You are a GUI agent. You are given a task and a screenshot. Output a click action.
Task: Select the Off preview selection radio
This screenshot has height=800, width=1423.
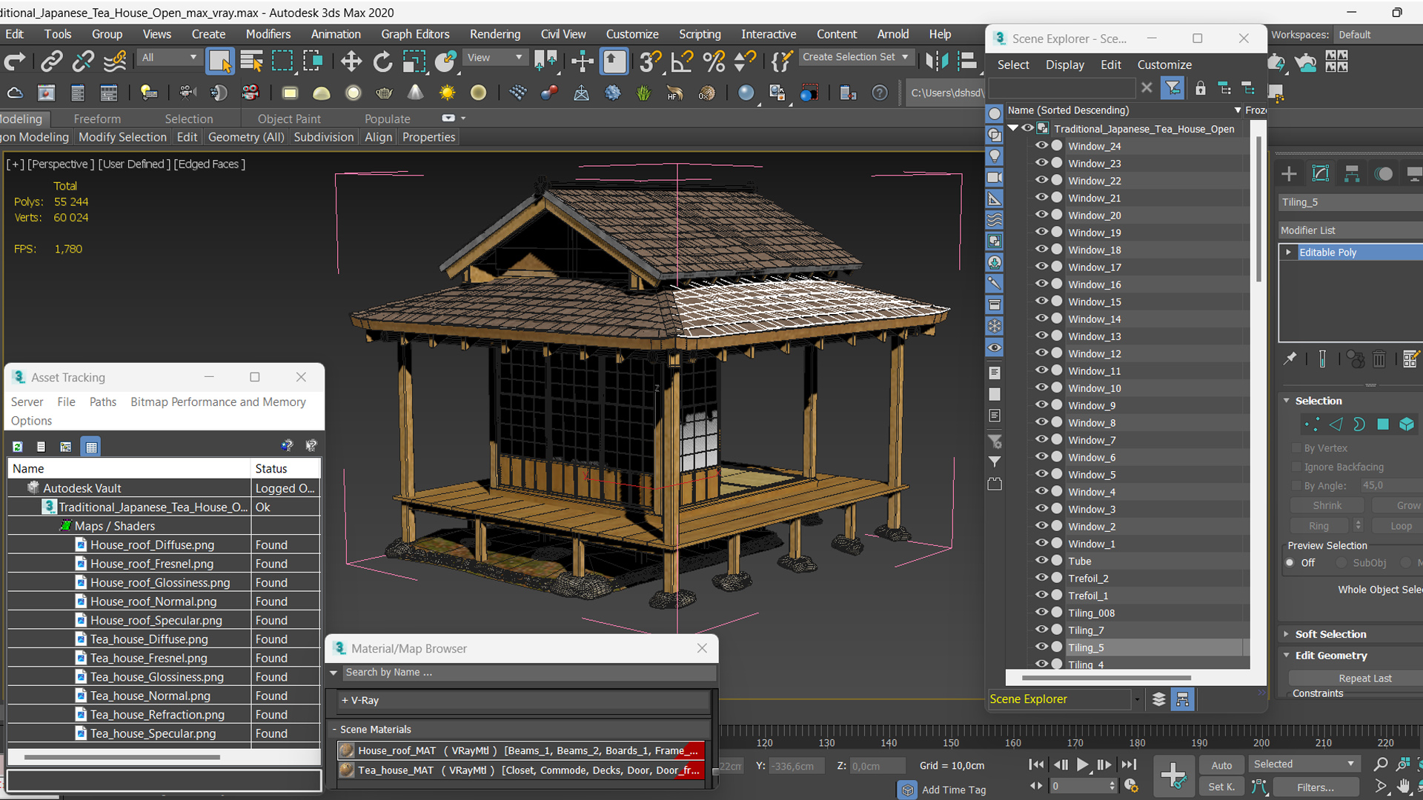[x=1290, y=563]
